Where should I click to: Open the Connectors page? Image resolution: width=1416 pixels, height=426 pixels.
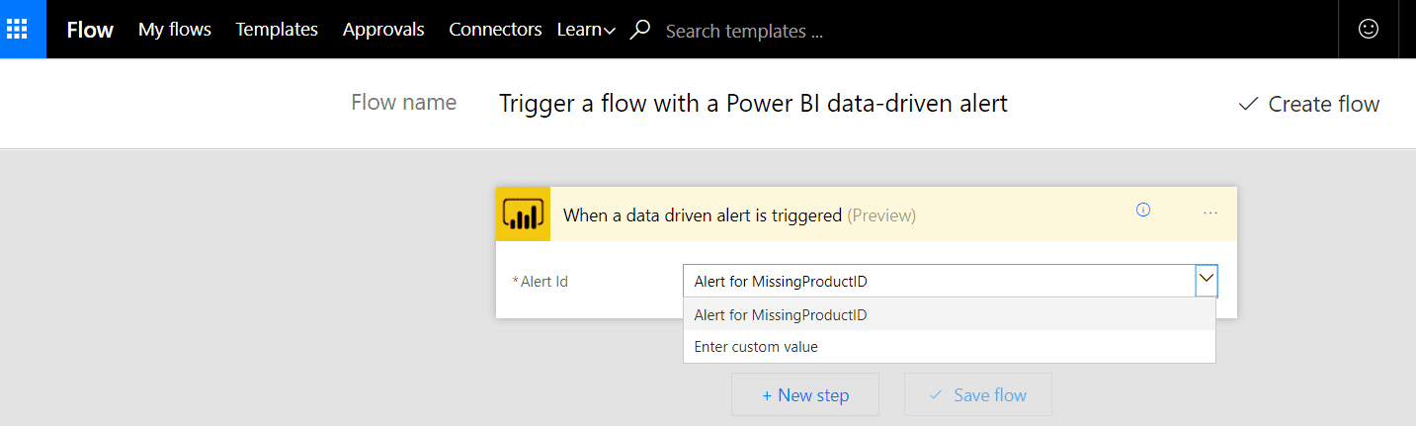pyautogui.click(x=495, y=30)
